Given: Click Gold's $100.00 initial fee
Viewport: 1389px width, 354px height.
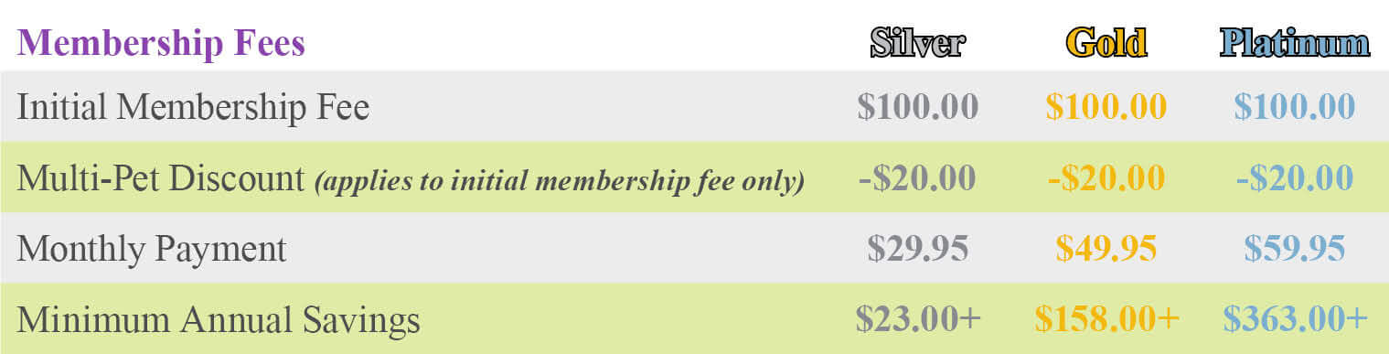Looking at the screenshot, I should coord(1106,106).
